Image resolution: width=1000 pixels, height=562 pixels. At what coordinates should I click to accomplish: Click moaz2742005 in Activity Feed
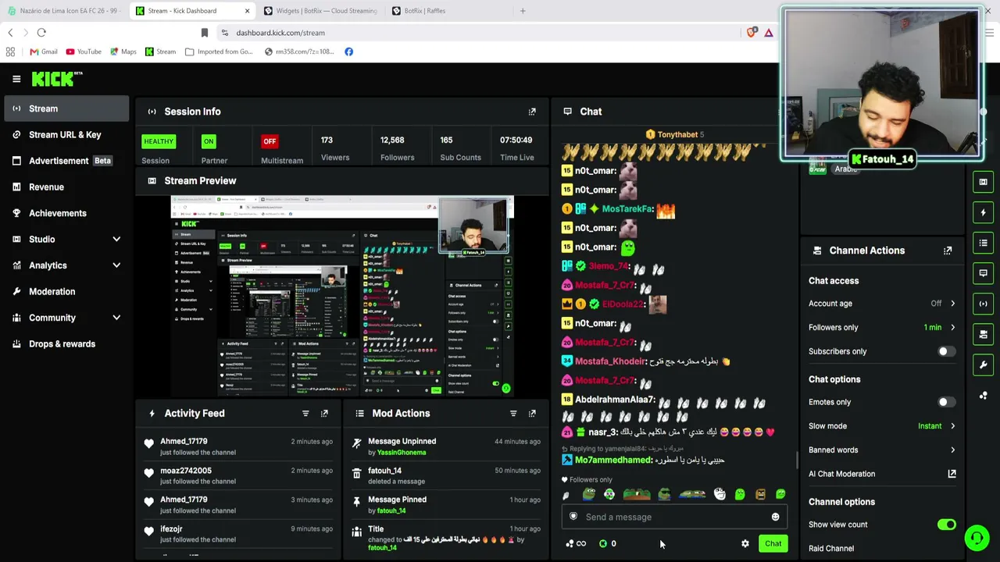click(186, 471)
